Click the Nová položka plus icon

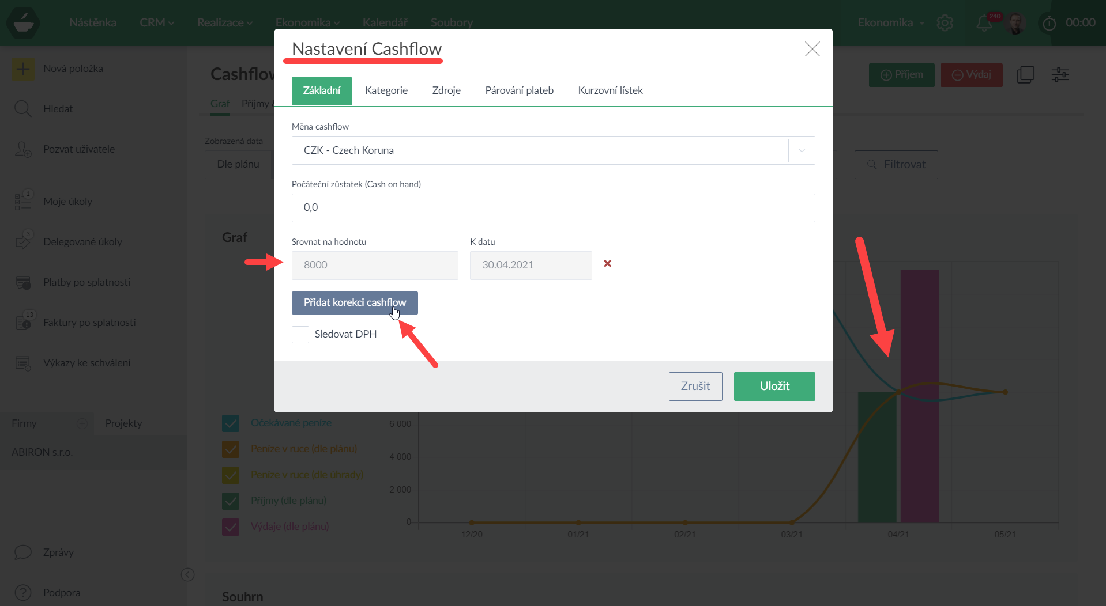(23, 69)
